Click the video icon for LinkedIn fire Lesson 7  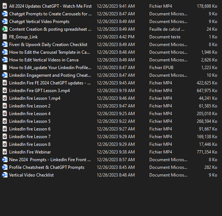click(x=5, y=136)
